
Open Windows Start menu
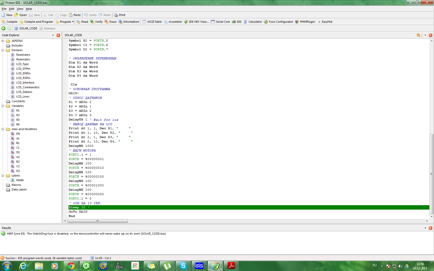pyautogui.click(x=7, y=266)
